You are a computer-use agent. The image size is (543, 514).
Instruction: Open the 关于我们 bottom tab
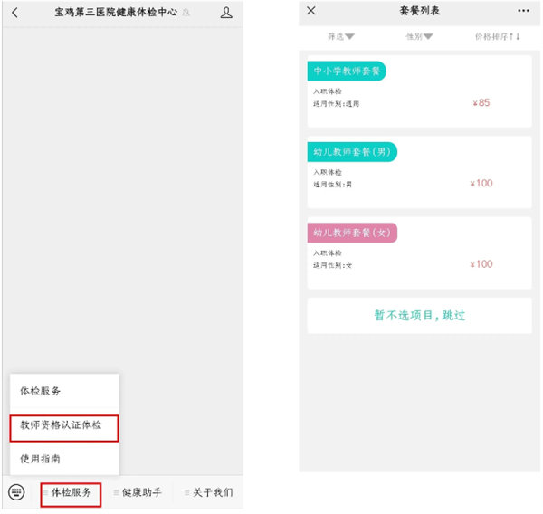pyautogui.click(x=212, y=493)
